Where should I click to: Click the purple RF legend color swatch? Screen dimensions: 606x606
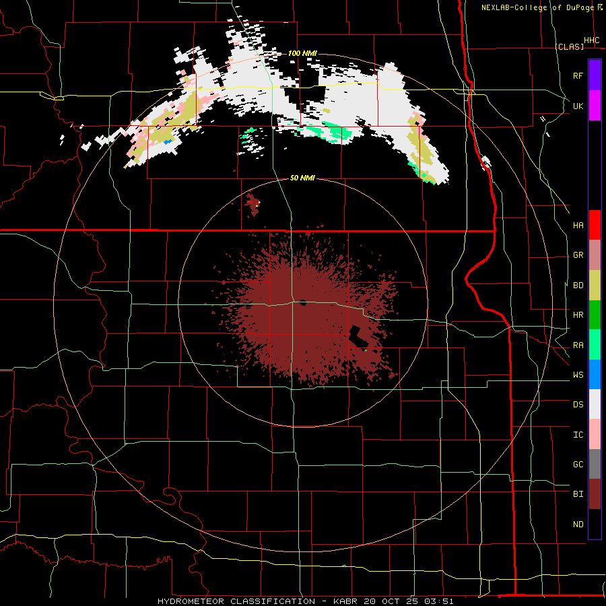coord(595,75)
